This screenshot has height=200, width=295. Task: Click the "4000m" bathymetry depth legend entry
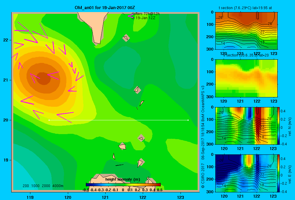[58, 186]
